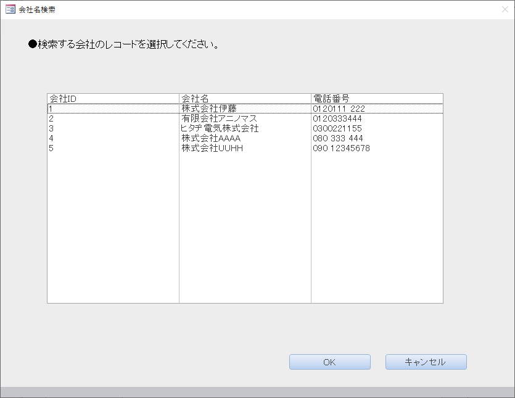
Task: Click the 会社ID column header
Action: [x=62, y=99]
